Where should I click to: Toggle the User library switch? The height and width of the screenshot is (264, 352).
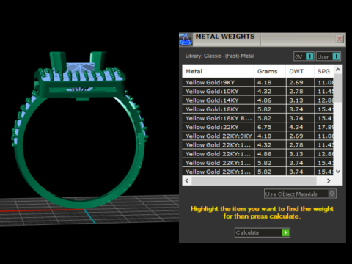tap(328, 56)
